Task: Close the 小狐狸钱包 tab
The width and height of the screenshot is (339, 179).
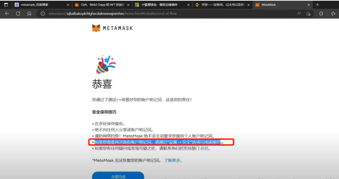Action: (188, 5)
